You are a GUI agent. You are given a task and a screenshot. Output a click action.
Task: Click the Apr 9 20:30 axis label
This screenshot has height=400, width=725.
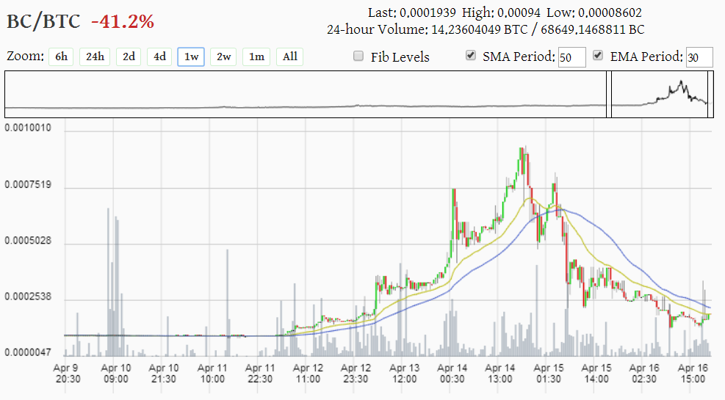pyautogui.click(x=68, y=374)
